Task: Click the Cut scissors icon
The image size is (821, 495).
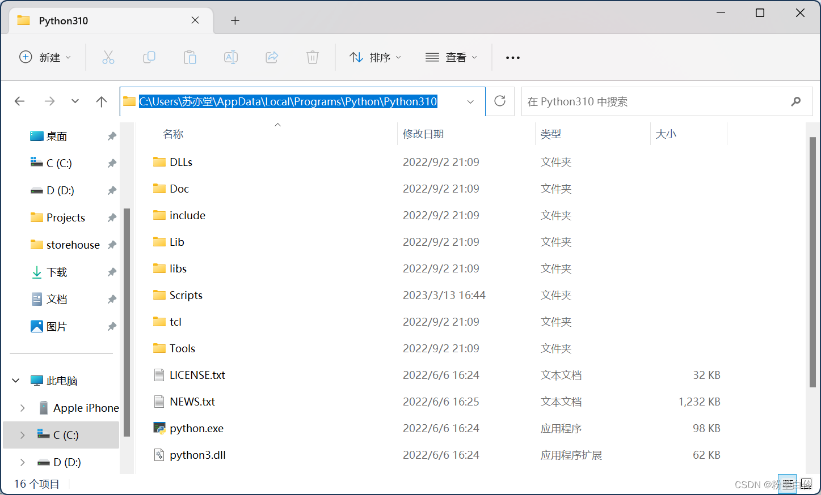Action: point(108,57)
